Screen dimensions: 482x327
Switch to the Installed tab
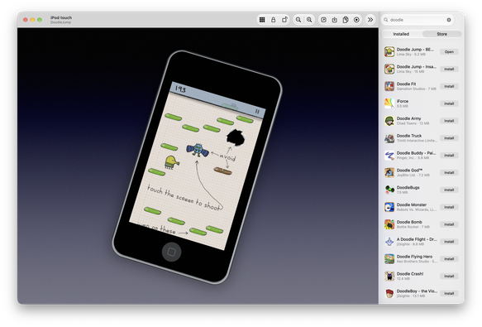pos(401,34)
